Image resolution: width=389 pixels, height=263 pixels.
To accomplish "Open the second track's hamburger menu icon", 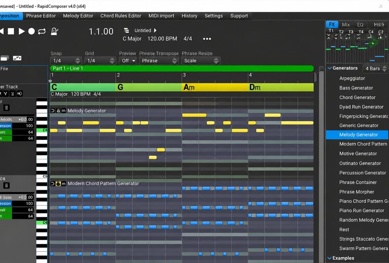I will click(x=6, y=185).
